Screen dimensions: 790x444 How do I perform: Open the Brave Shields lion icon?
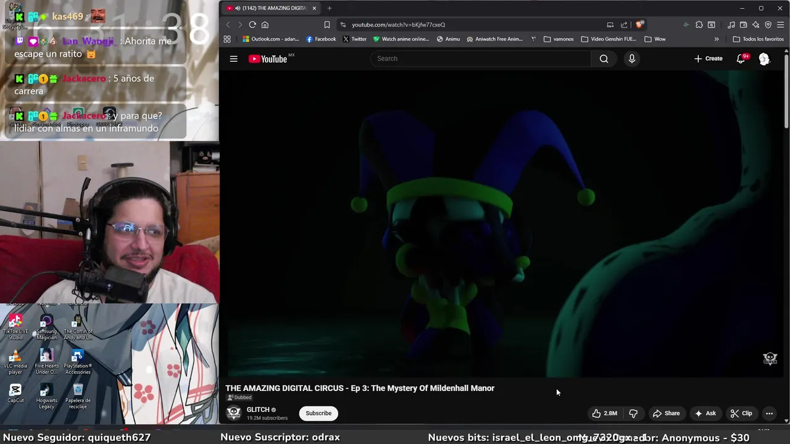(x=639, y=25)
